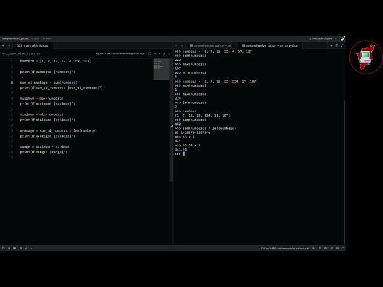Viewport: 383px width, 287px height.
Task: Click the circular agent icon in editor toolbar
Action: 150,53
